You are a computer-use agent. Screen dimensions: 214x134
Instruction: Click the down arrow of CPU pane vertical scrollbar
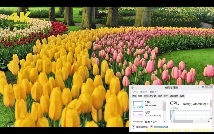[x=211, y=119]
